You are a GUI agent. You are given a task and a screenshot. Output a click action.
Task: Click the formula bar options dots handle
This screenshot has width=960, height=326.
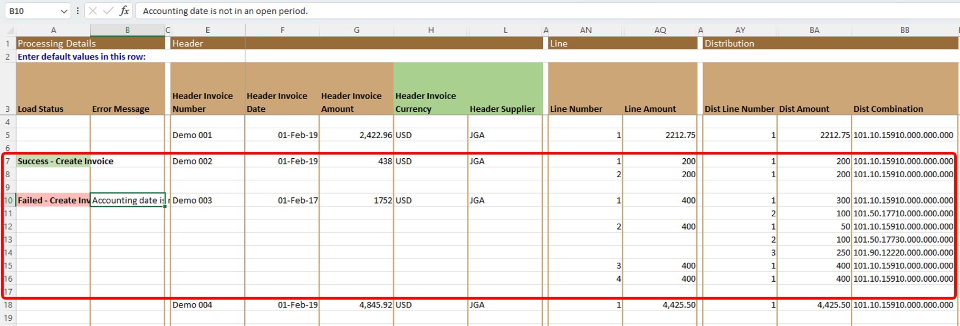pyautogui.click(x=78, y=11)
